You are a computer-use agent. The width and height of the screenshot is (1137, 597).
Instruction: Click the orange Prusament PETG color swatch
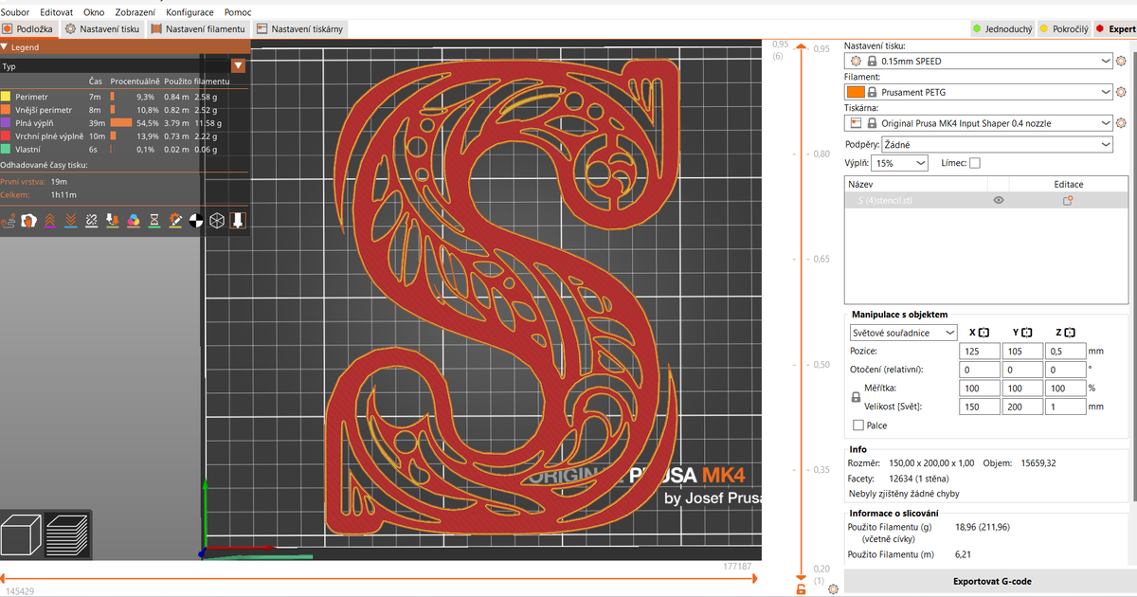tap(854, 91)
